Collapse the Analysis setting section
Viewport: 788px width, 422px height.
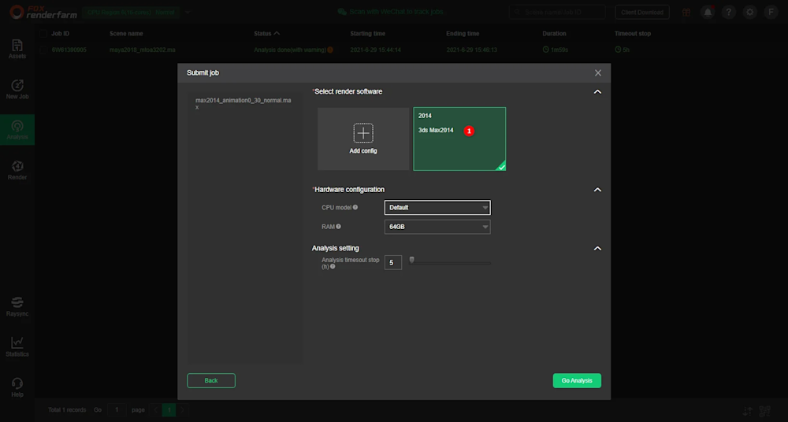coord(597,249)
